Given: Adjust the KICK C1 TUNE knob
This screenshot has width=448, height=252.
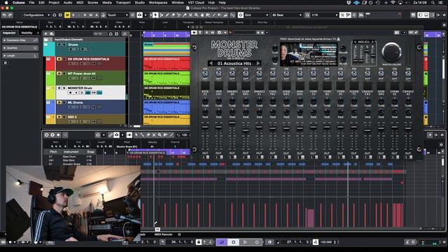Looking at the screenshot, I should (x=205, y=101).
